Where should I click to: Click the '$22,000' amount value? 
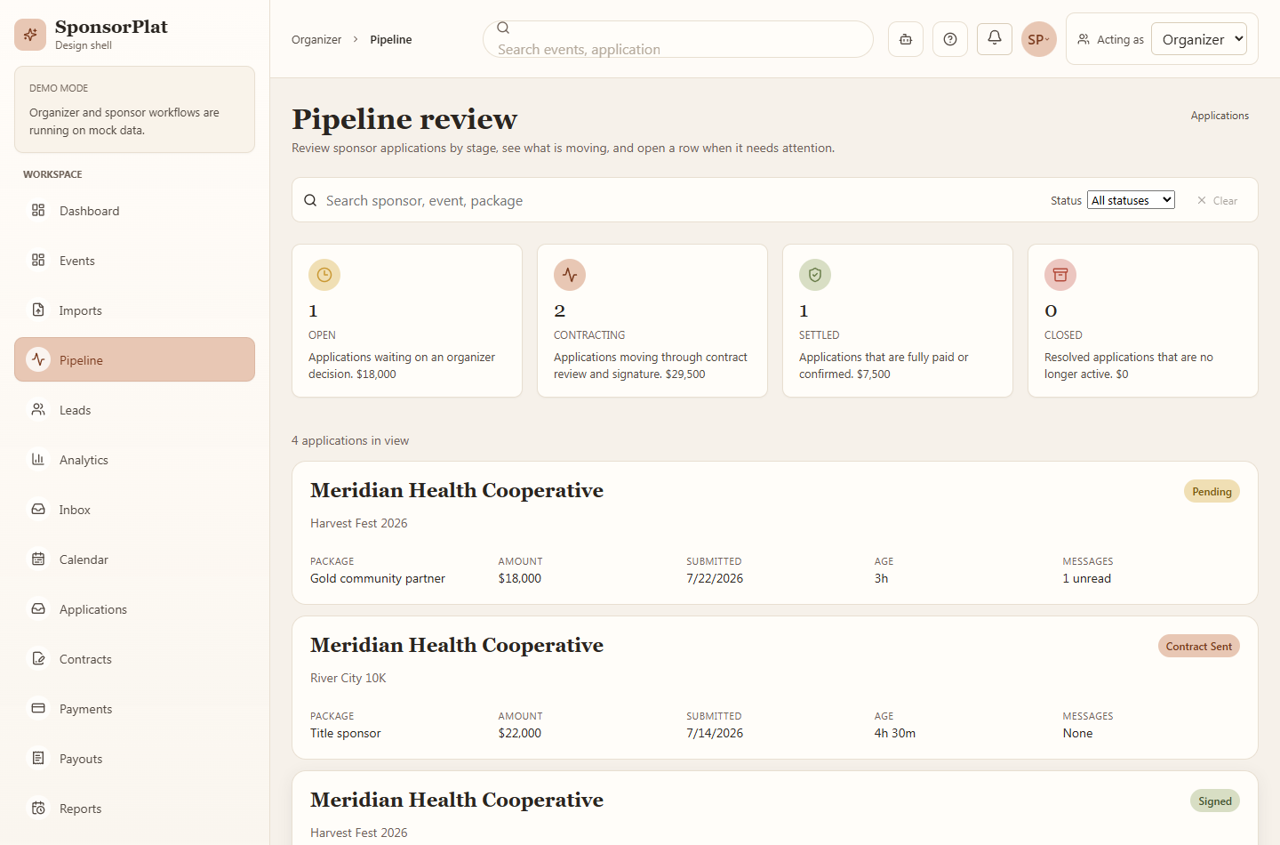tap(520, 733)
